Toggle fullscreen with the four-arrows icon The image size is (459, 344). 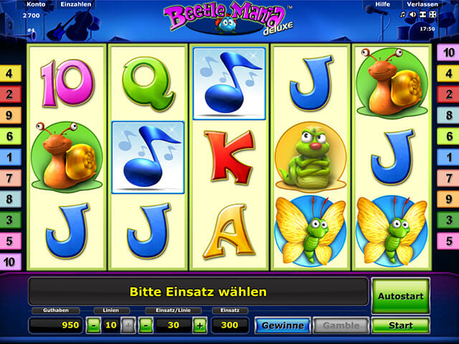[432, 14]
